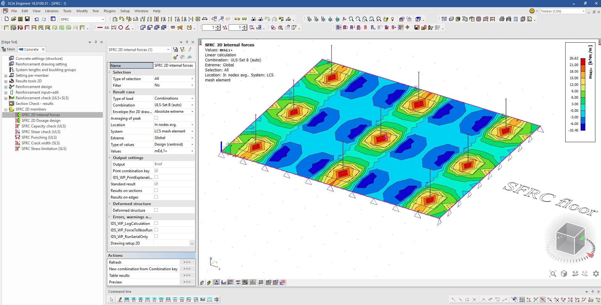Click the light bulb toolbar icon
The height and width of the screenshot is (305, 601).
(393, 19)
